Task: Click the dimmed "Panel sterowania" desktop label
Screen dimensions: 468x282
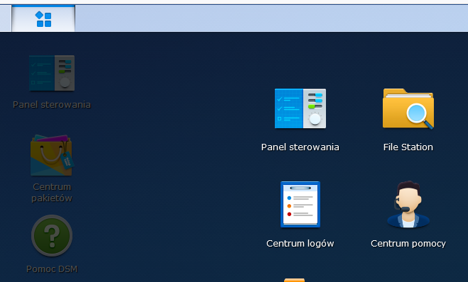Action: (x=52, y=105)
